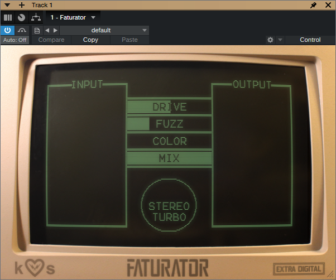
Task: Click the resize grip corner icon
Action: pyautogui.click(x=331, y=275)
